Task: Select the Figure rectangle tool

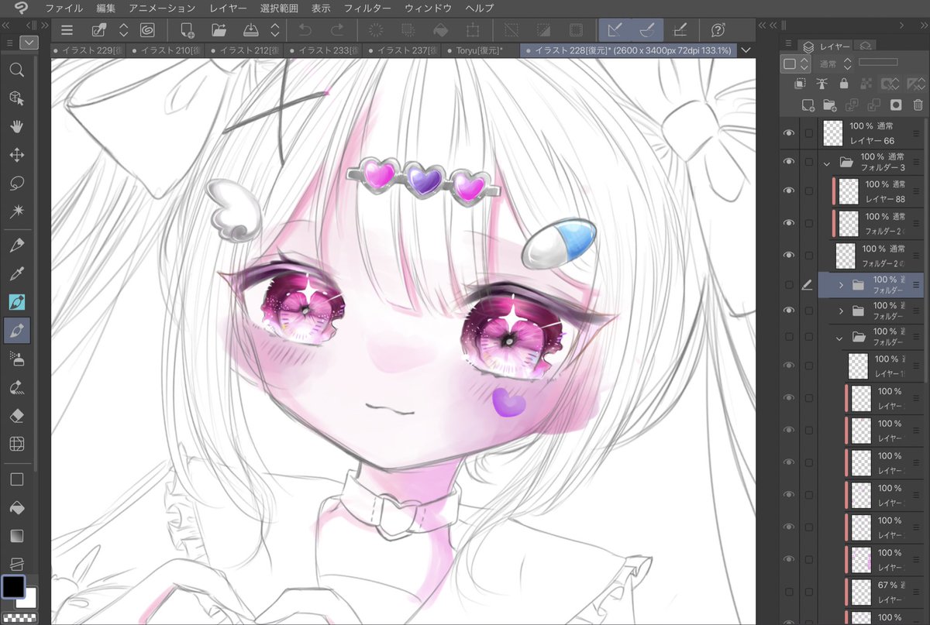Action: (16, 479)
